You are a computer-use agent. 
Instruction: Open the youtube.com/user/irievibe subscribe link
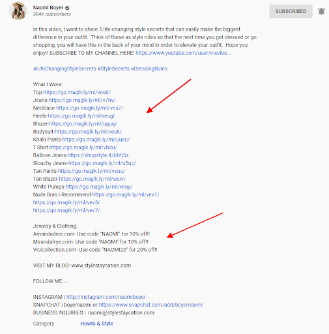(183, 53)
